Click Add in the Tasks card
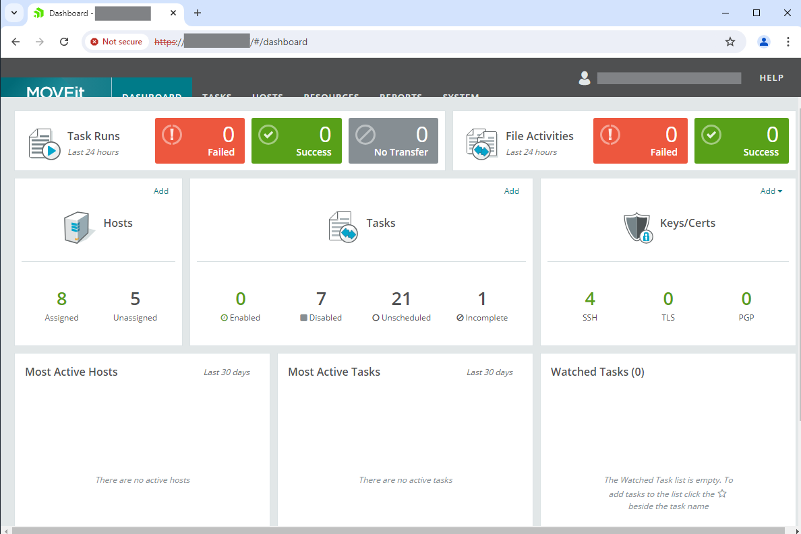 pos(511,191)
